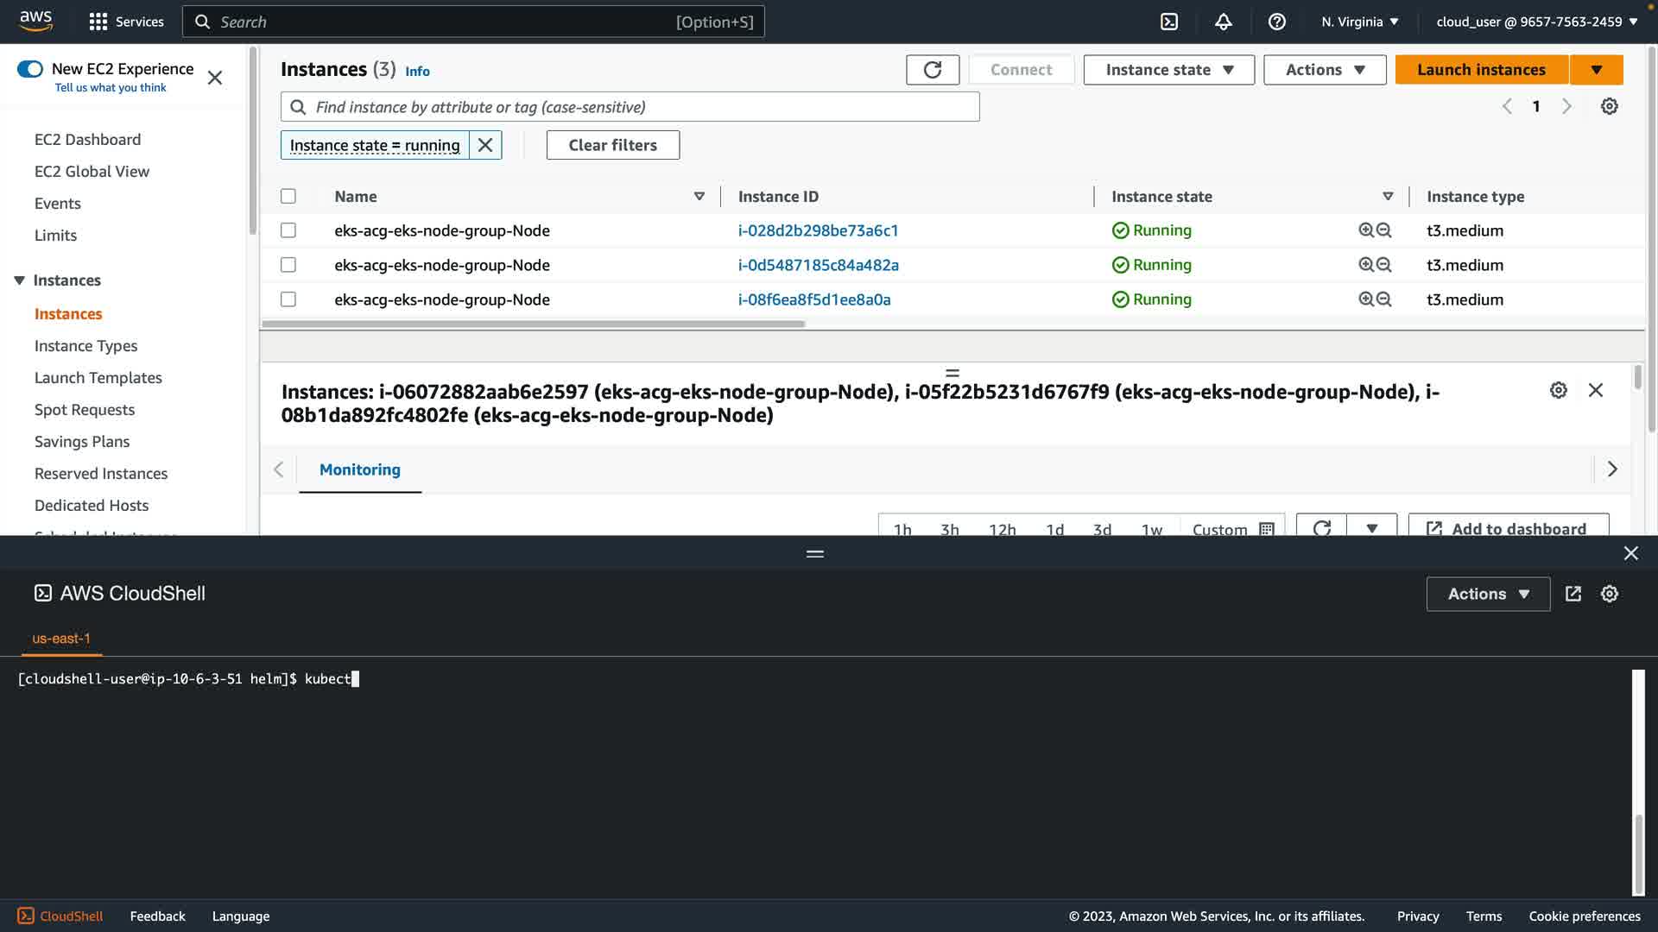The height and width of the screenshot is (932, 1658).
Task: Check the box for instance i-028d2b298be73a6c1
Action: click(x=288, y=230)
